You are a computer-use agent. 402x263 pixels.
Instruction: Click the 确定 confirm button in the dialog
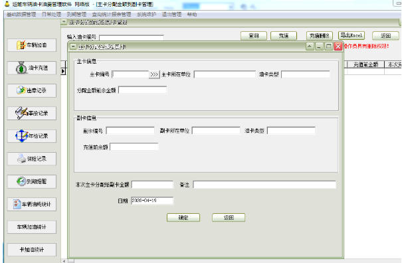pyautogui.click(x=183, y=218)
